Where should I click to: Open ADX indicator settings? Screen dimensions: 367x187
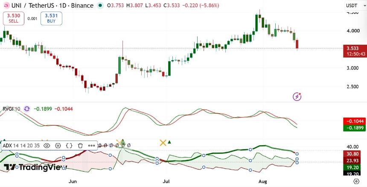click(58, 146)
